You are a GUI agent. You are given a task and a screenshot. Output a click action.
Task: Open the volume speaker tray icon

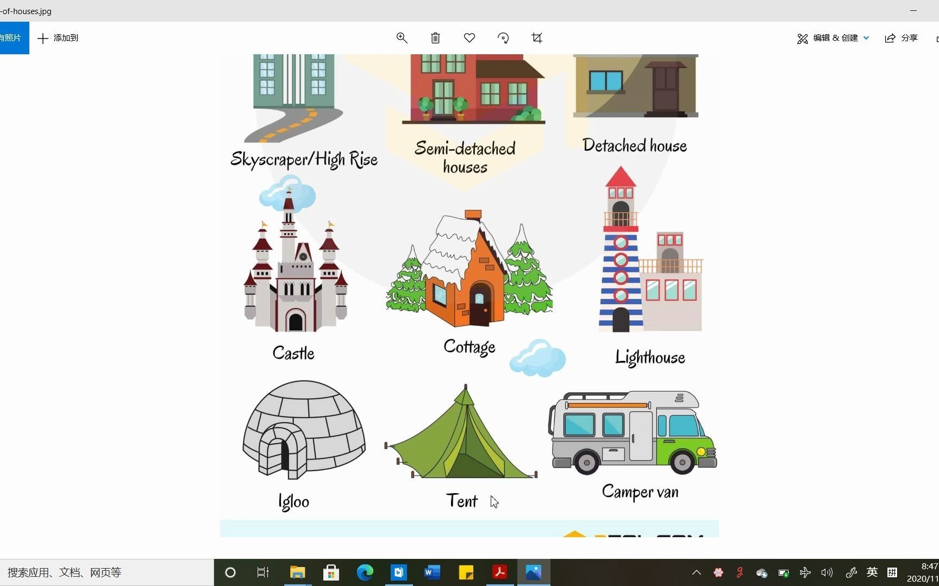pyautogui.click(x=827, y=572)
